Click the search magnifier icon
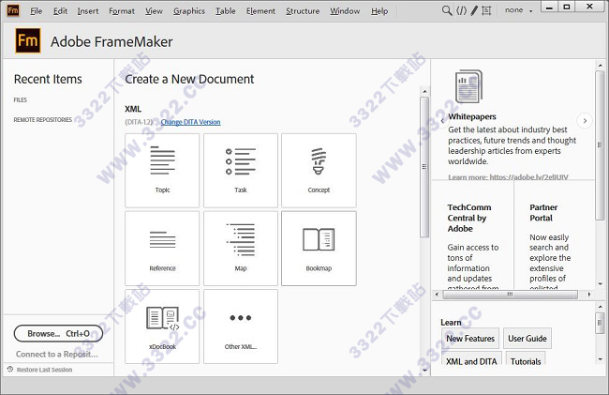 tap(447, 10)
